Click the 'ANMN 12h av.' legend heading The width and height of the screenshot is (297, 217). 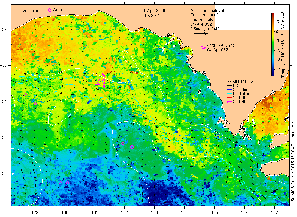pos(240,82)
